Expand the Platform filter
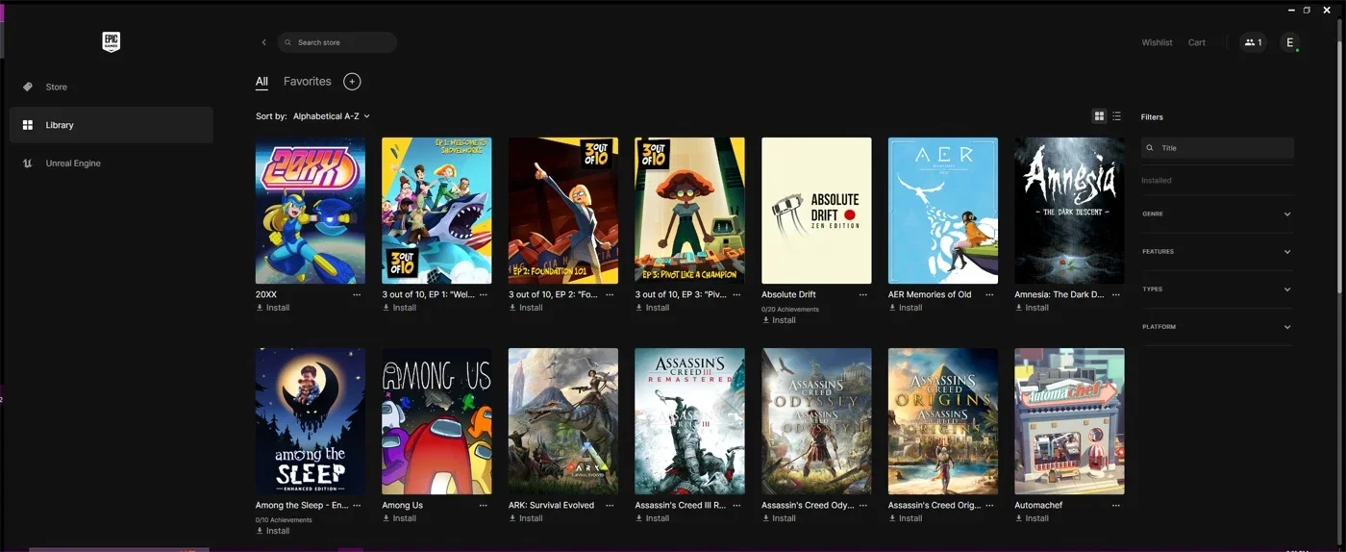The image size is (1346, 552). 1217,327
